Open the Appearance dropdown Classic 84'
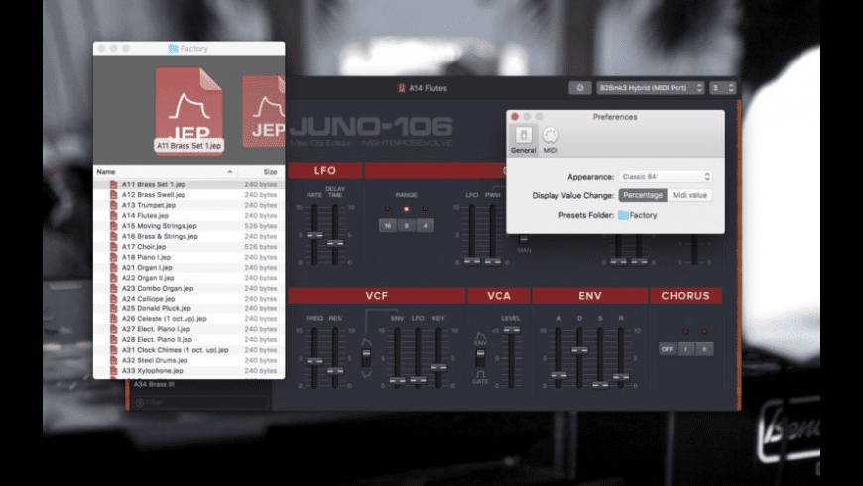863x486 pixels. click(666, 177)
